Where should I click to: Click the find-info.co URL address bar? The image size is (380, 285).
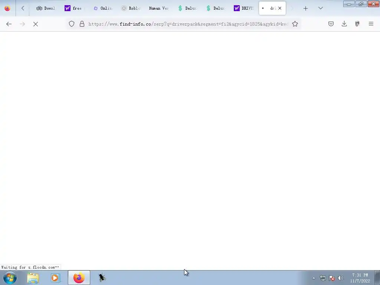pos(188,24)
